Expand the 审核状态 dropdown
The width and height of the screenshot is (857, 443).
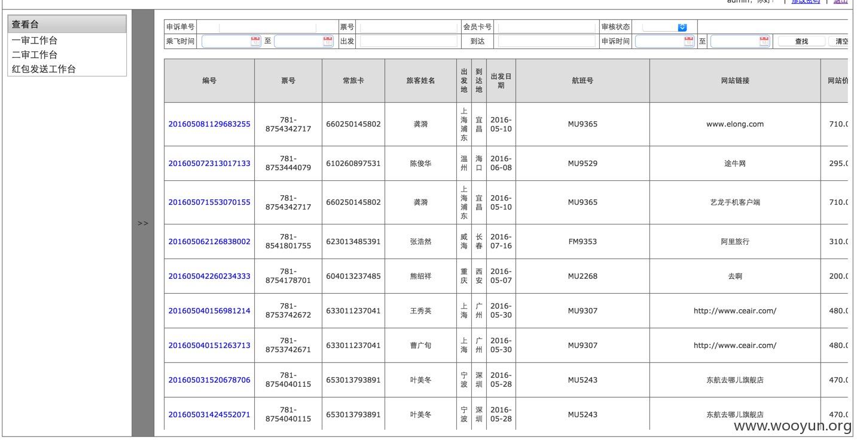point(665,27)
